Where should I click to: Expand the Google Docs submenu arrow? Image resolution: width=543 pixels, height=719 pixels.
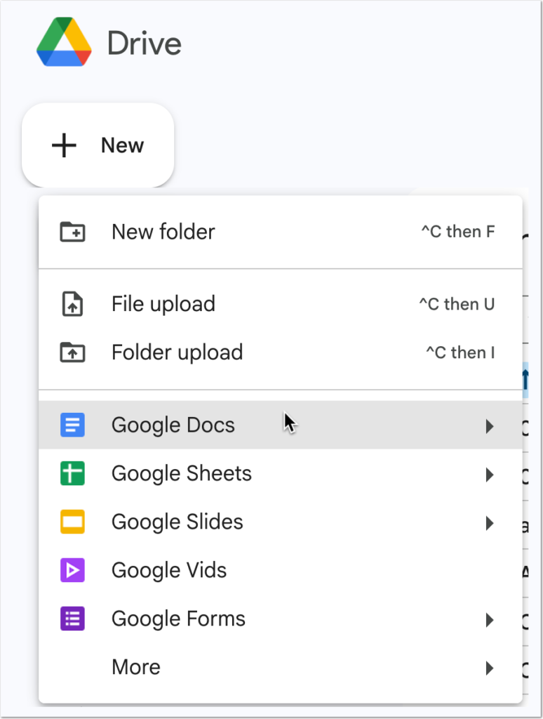[x=490, y=426]
